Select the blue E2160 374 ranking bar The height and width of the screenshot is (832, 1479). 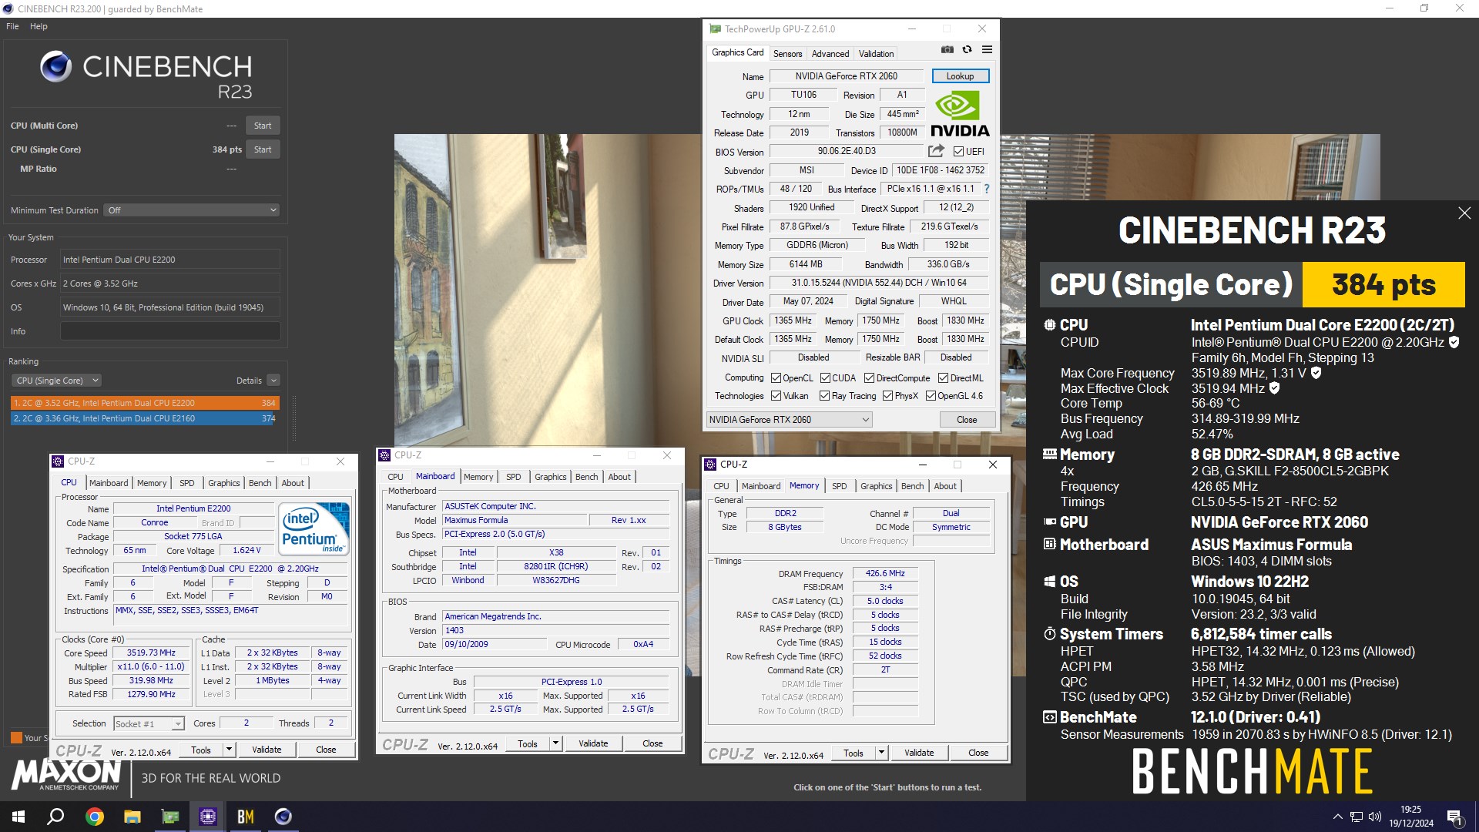143,418
